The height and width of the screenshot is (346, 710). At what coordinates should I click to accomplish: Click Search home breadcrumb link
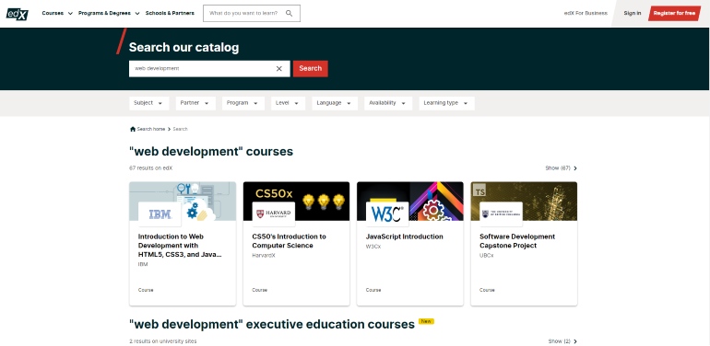(151, 129)
